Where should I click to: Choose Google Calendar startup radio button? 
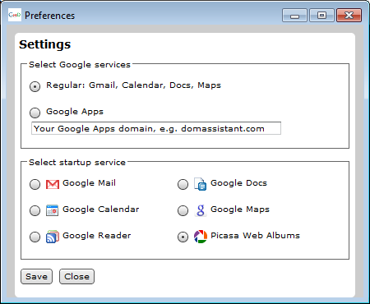click(x=35, y=210)
